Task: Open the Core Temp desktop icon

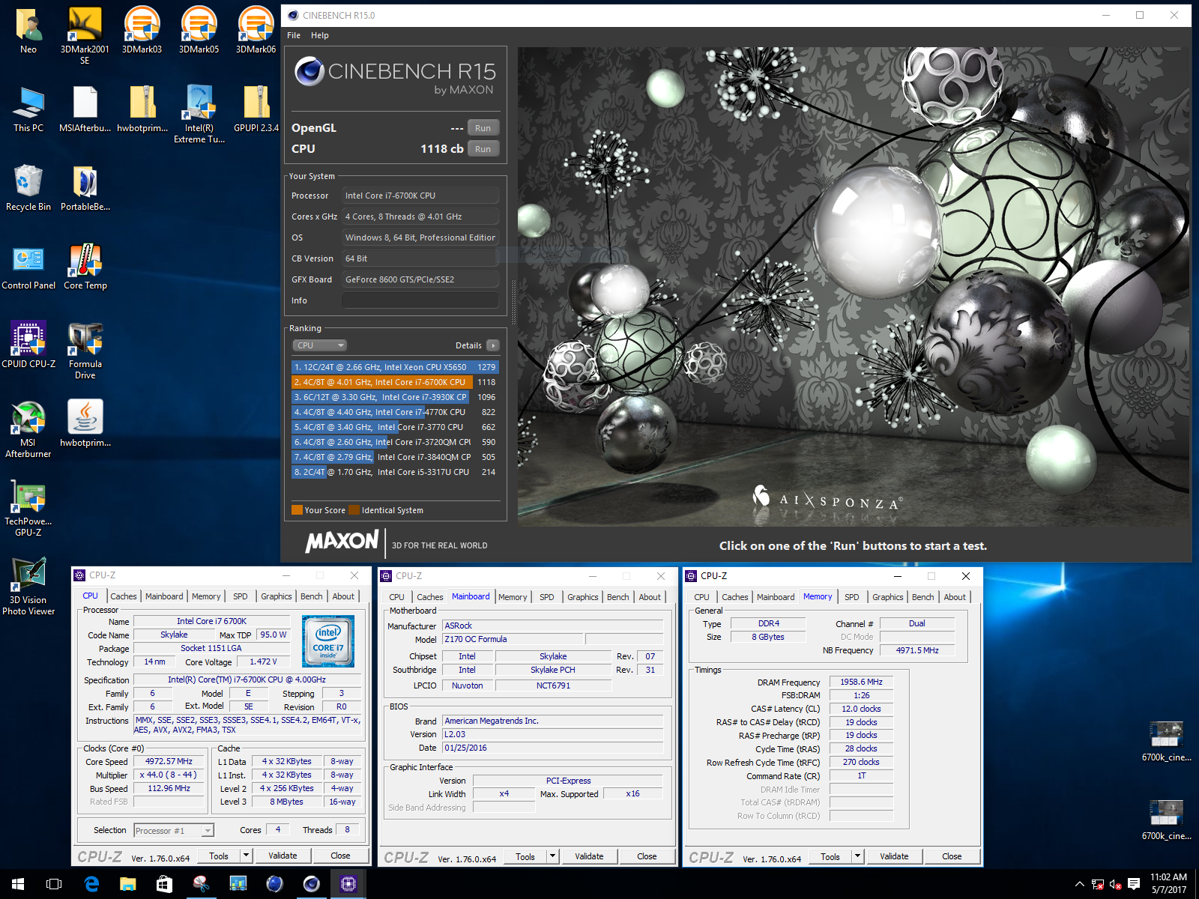Action: 85,262
